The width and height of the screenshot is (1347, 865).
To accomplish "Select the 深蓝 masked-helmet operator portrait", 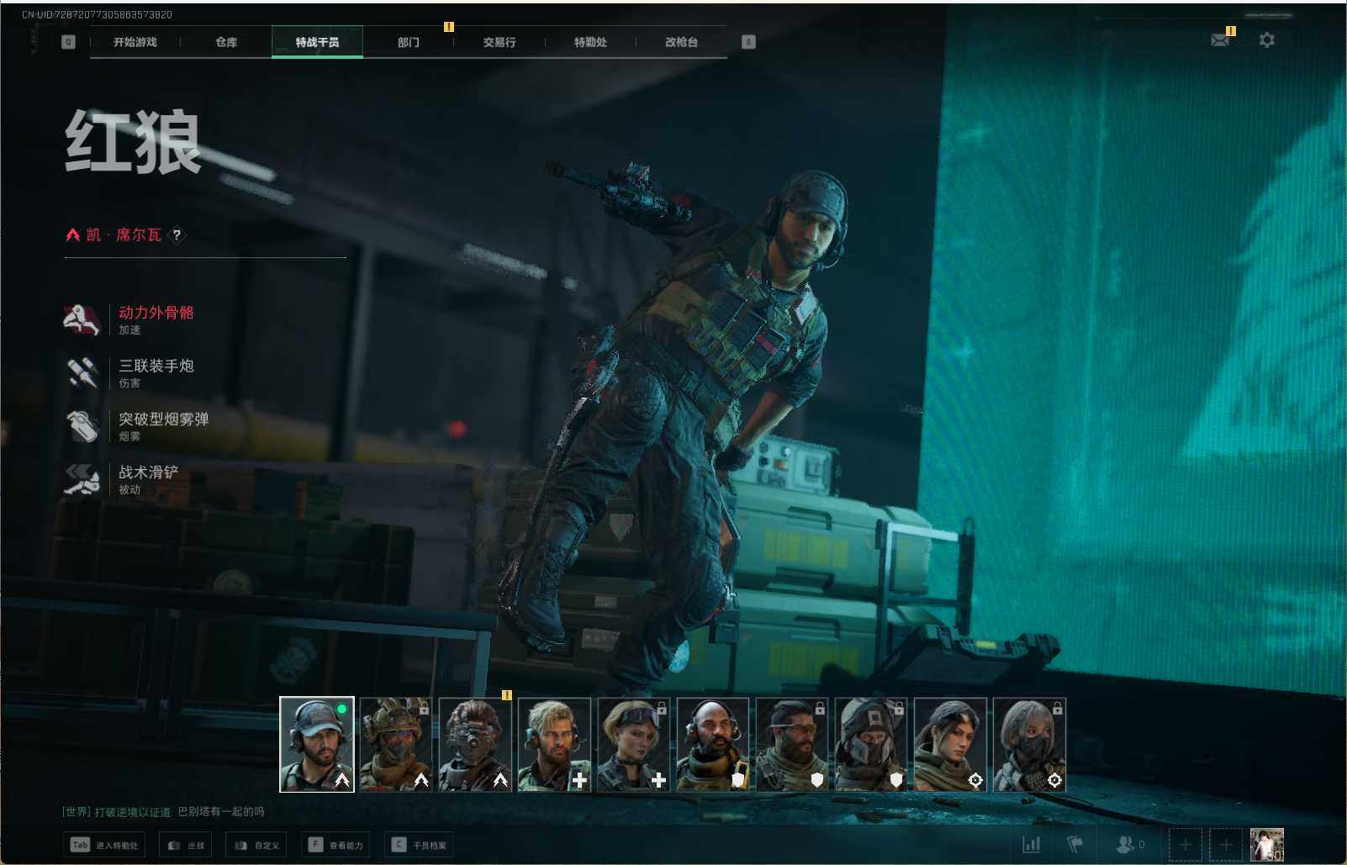I will 870,745.
